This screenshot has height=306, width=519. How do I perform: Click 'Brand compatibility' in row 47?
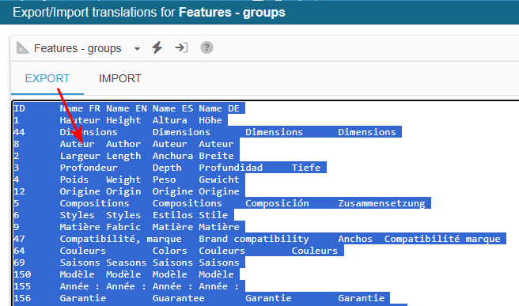click(x=254, y=240)
